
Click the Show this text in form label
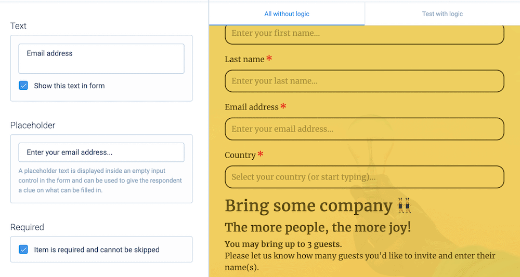tap(69, 86)
